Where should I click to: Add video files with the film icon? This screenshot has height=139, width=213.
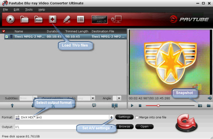pyautogui.click(x=53, y=19)
